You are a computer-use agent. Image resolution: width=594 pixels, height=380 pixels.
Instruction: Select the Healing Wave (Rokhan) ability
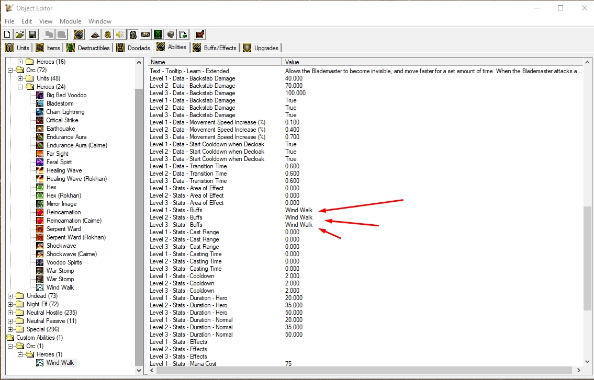point(76,179)
